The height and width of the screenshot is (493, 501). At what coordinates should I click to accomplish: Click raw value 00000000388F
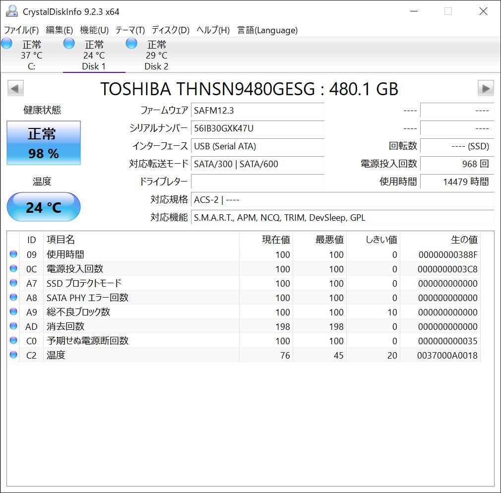pos(448,254)
